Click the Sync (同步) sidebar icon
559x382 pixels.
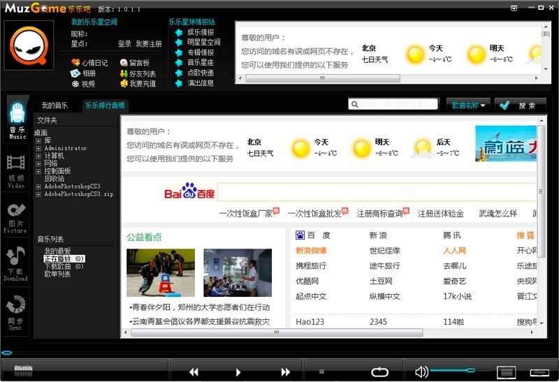(16, 311)
